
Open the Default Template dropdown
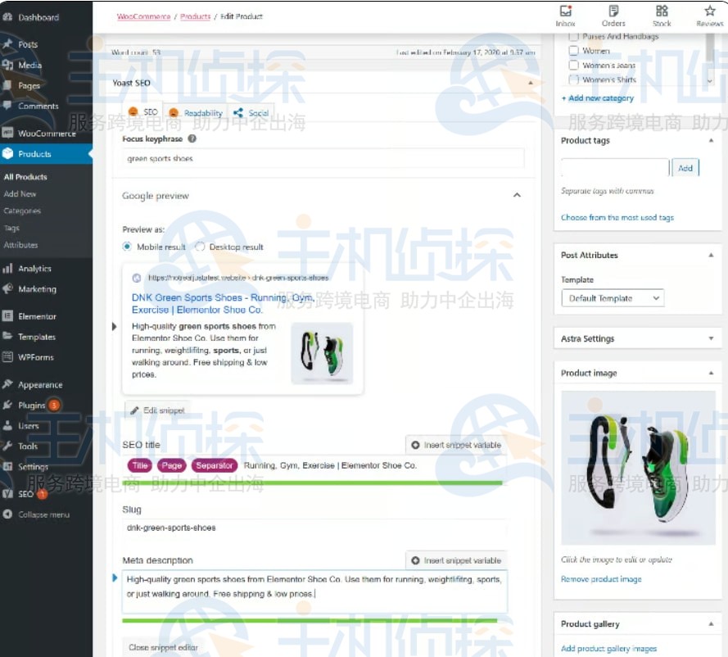(612, 298)
